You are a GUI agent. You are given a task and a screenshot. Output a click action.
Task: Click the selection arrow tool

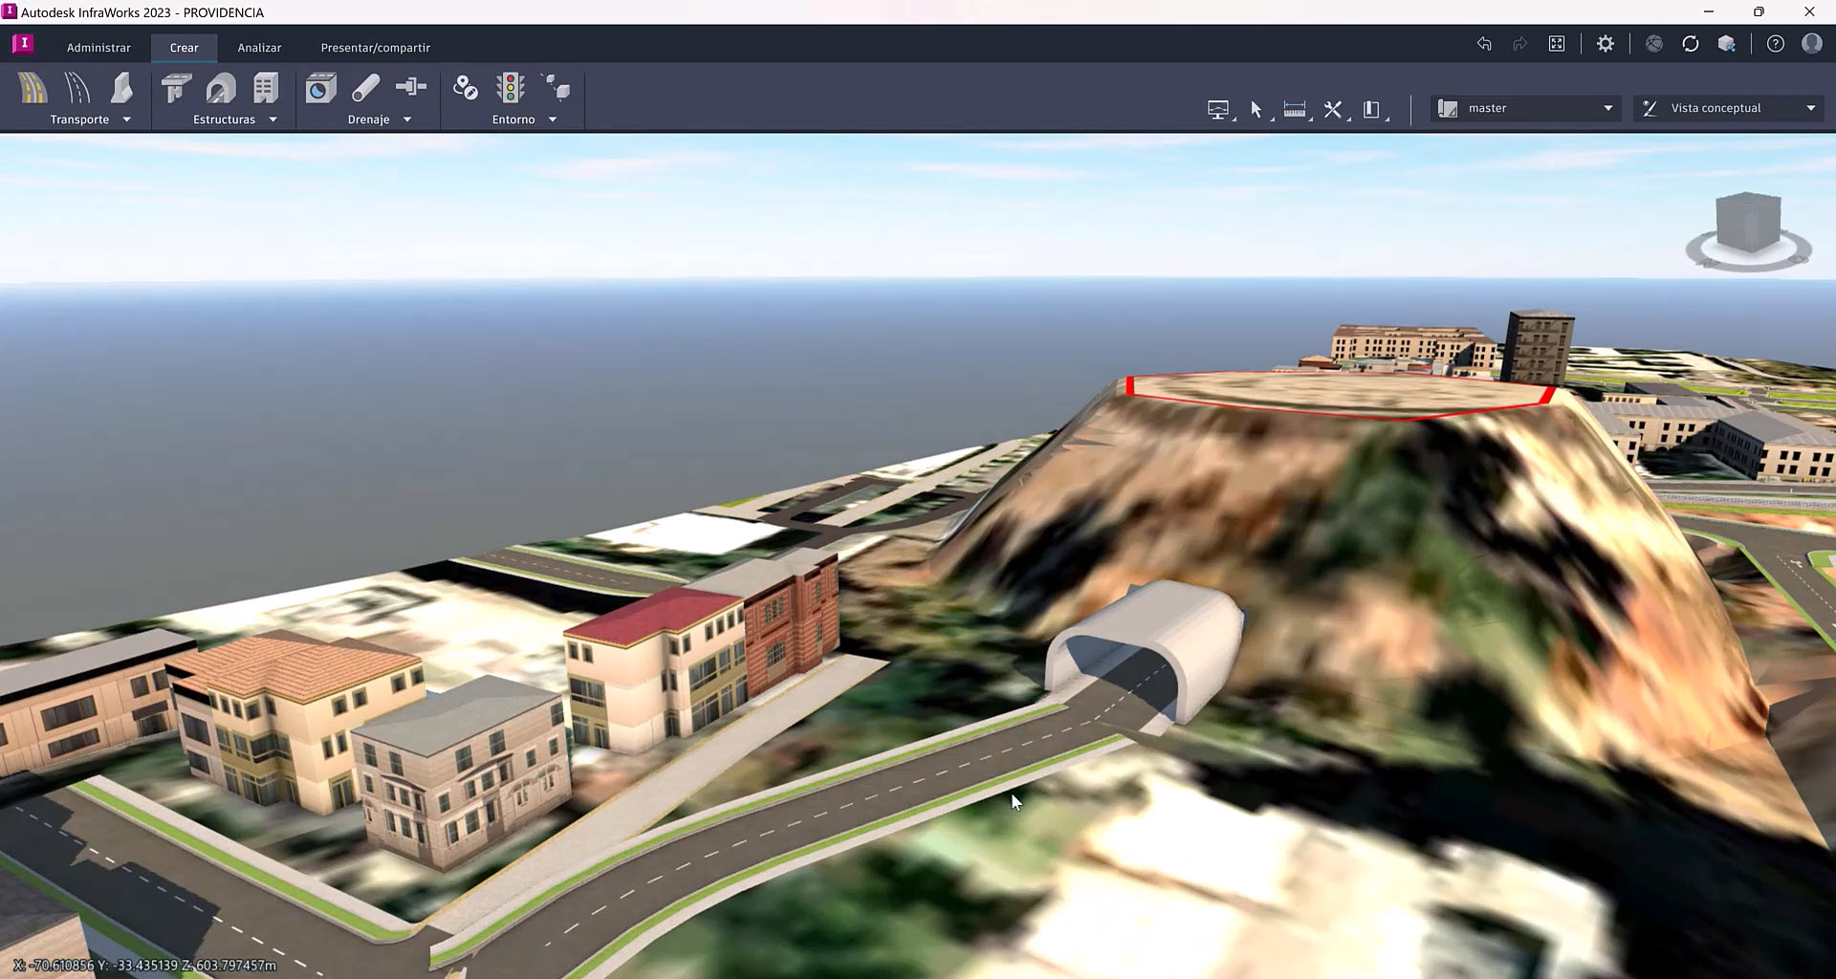coord(1256,108)
